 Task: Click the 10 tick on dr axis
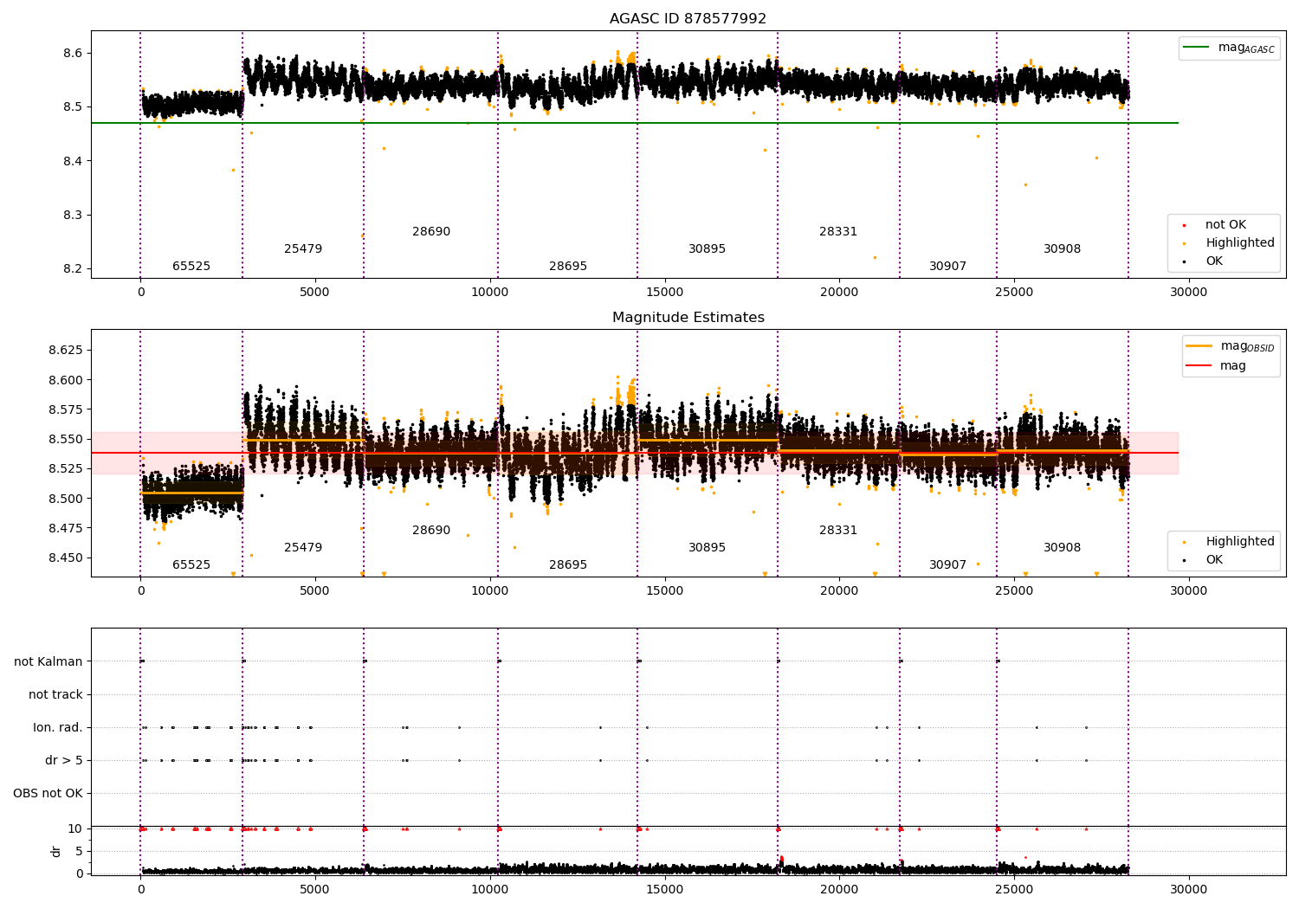(x=75, y=829)
